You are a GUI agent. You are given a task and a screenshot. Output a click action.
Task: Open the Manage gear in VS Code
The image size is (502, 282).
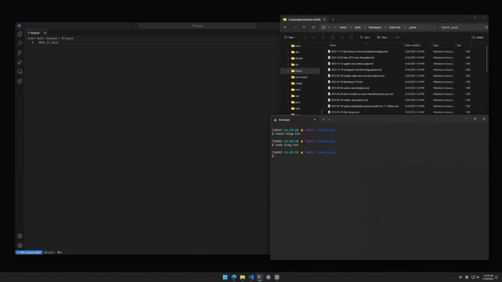coord(20,246)
